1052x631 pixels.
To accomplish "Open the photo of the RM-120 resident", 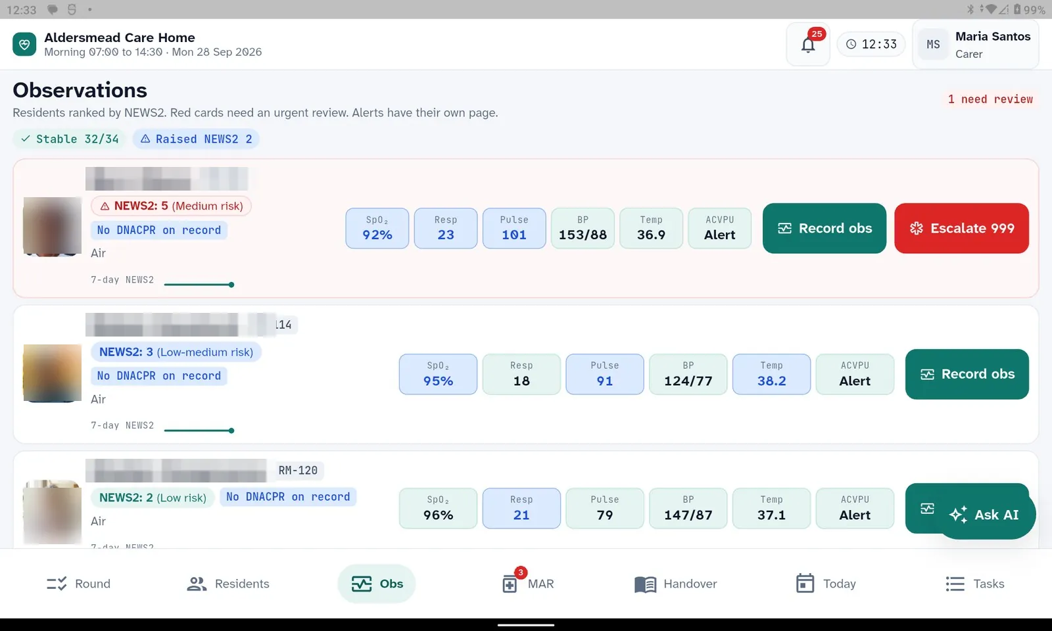I will click(x=52, y=513).
